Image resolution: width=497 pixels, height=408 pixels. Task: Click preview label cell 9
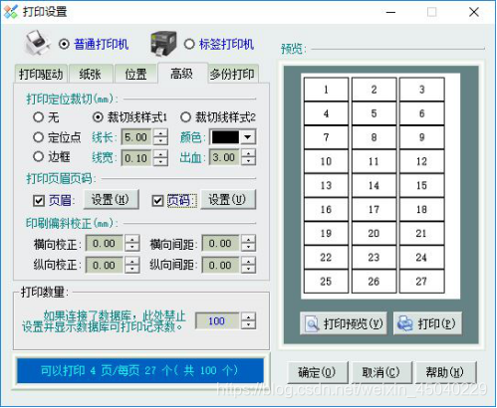point(421,137)
